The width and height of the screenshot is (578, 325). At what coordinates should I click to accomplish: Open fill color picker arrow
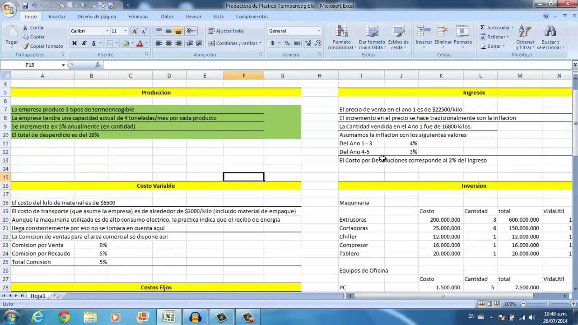pos(131,43)
